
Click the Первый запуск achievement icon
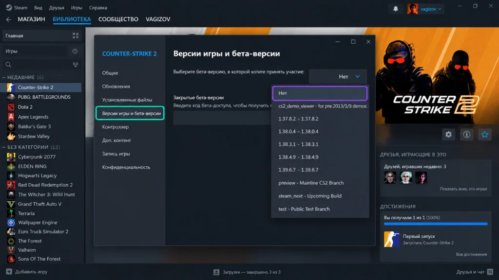[392, 239]
